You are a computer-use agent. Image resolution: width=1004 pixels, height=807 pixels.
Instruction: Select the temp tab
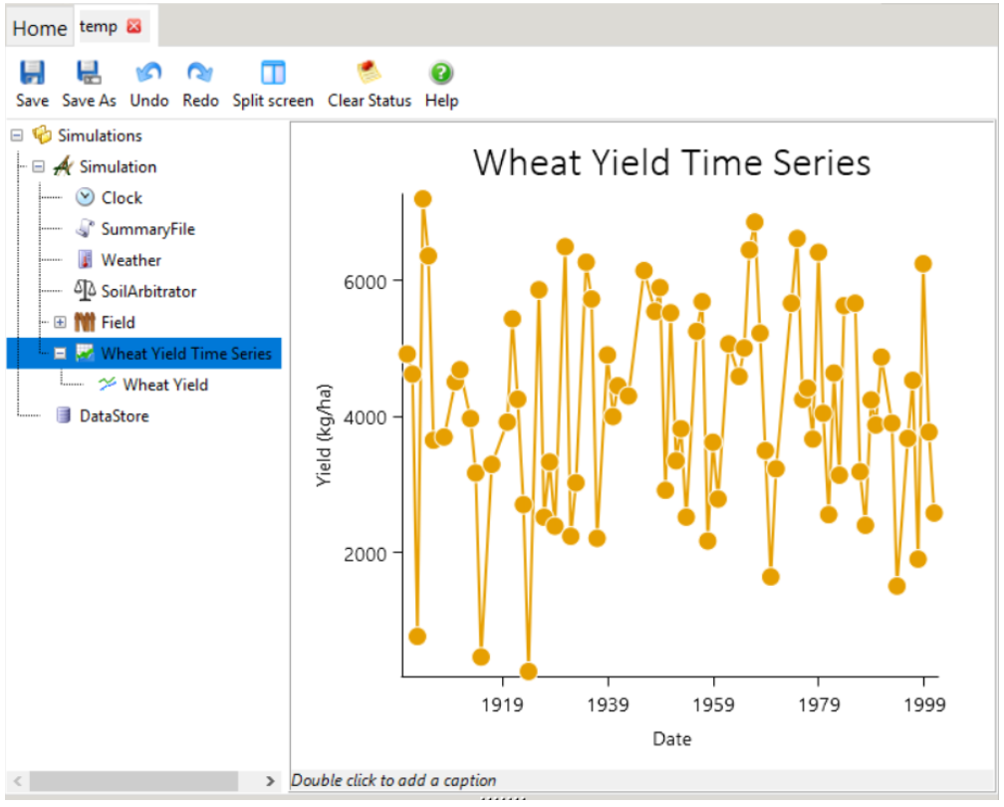99,26
